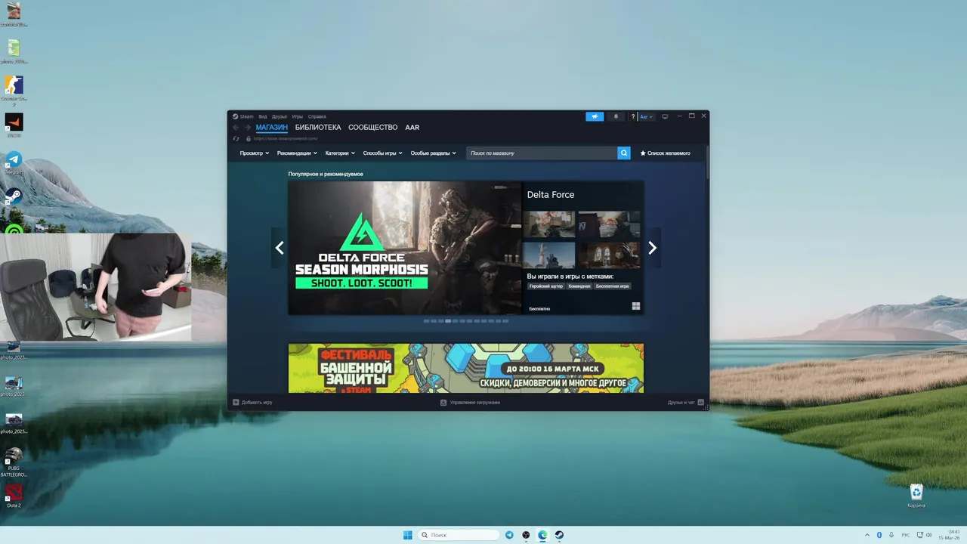967x544 pixels.
Task: Click the Steam help question mark
Action: pos(633,116)
